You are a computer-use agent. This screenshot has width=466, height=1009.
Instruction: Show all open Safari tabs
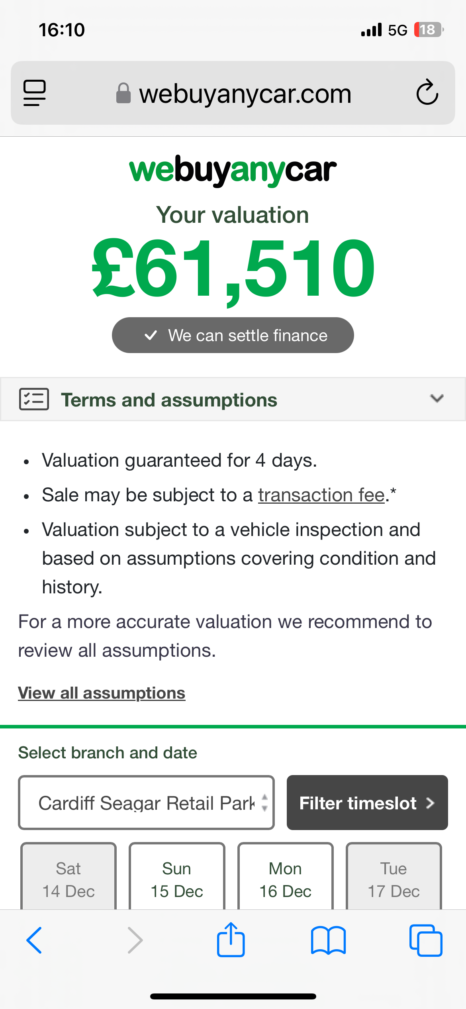point(425,940)
